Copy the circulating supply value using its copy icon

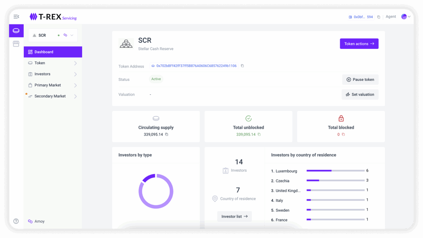(166, 134)
